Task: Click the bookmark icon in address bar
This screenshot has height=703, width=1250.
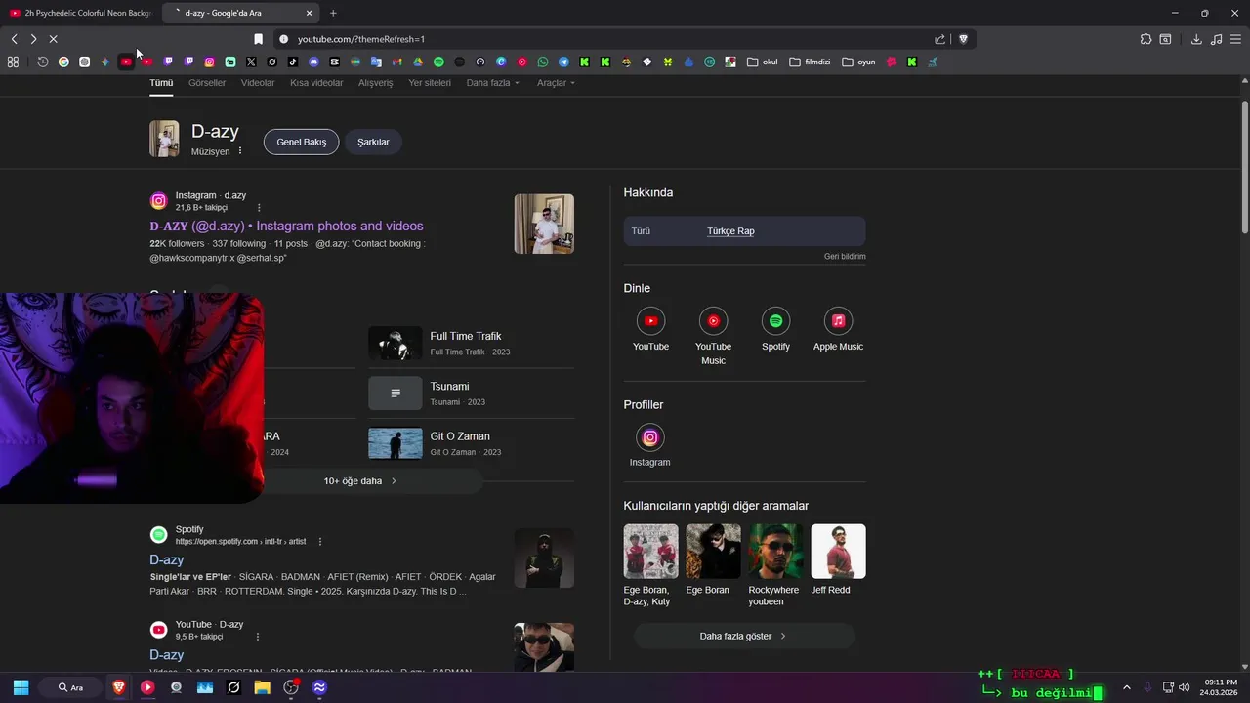Action: (258, 39)
